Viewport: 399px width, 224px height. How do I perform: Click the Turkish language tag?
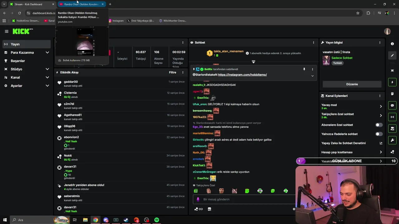(x=338, y=63)
